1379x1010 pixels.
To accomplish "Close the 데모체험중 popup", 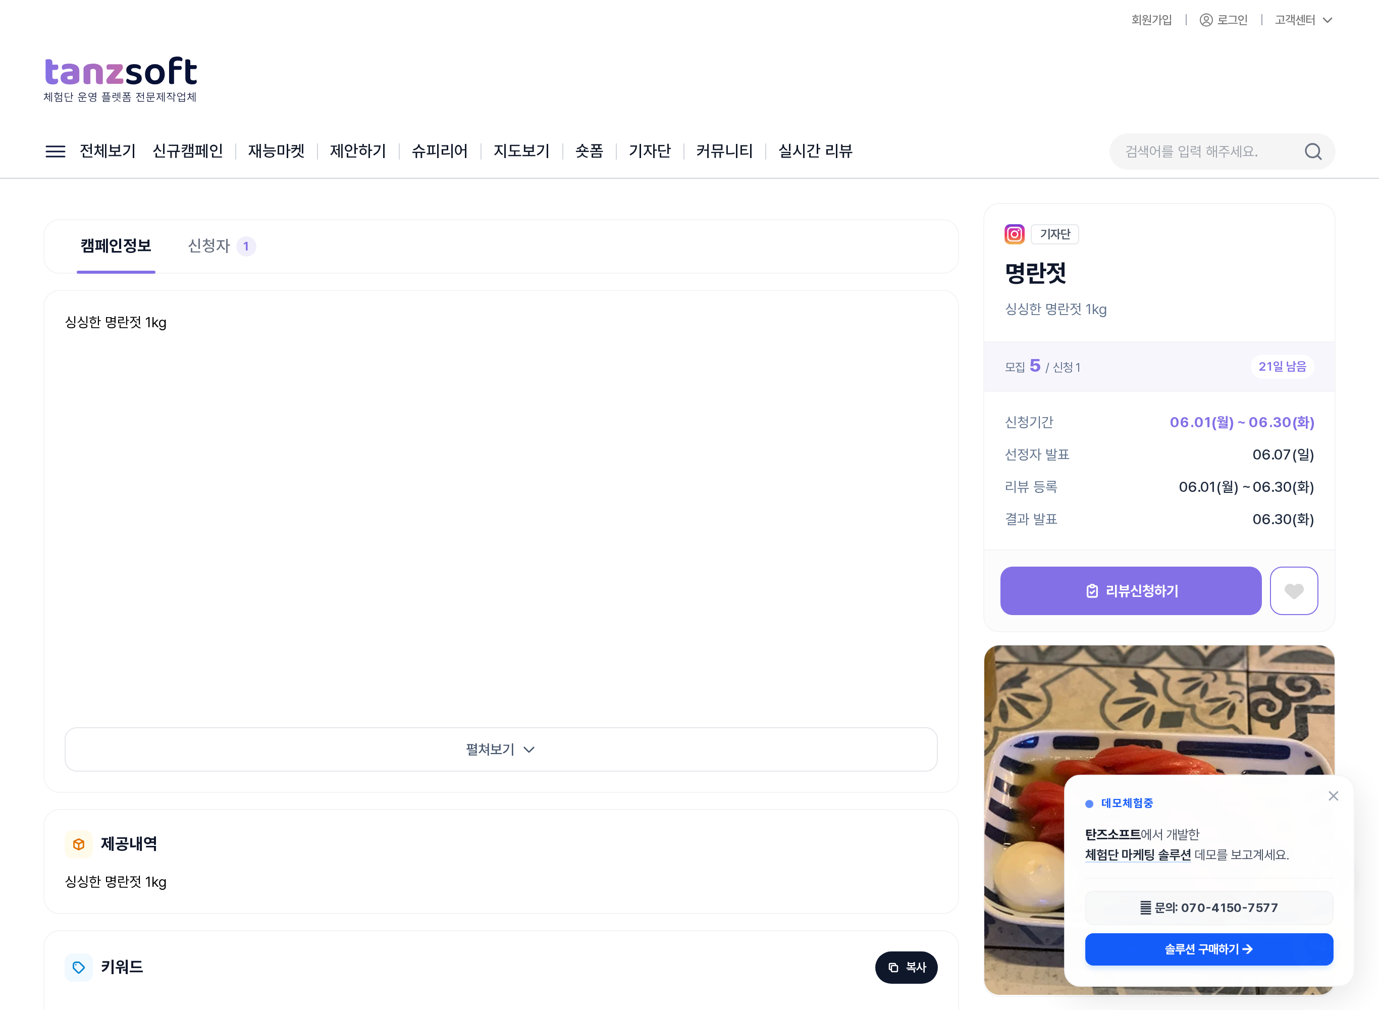I will tap(1333, 796).
